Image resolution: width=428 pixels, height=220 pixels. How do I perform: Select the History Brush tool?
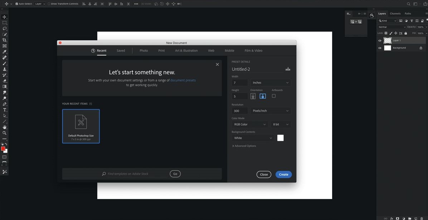click(4, 75)
